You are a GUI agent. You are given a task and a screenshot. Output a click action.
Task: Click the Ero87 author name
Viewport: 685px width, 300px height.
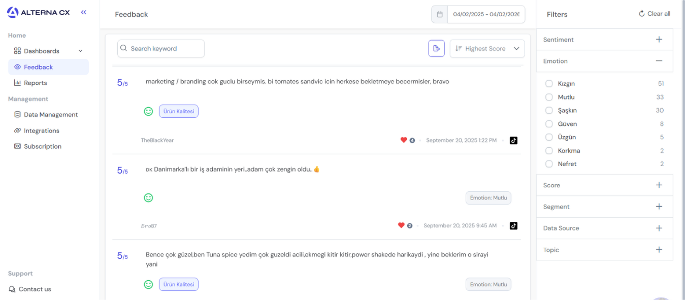(149, 226)
